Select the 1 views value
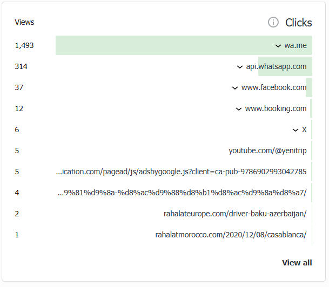Viewport: 329px width, 287px height. pos(17,235)
